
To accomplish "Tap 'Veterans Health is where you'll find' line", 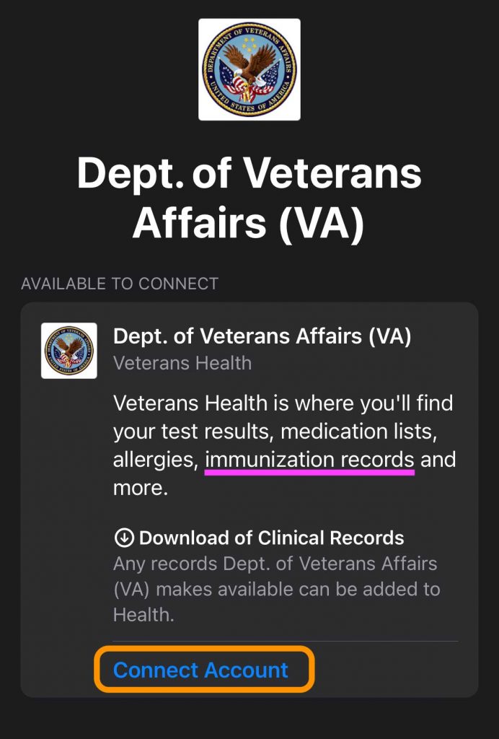I will [x=283, y=402].
